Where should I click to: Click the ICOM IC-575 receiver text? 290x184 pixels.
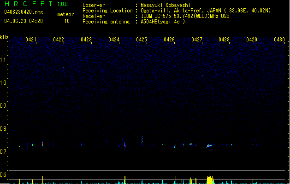point(185,16)
